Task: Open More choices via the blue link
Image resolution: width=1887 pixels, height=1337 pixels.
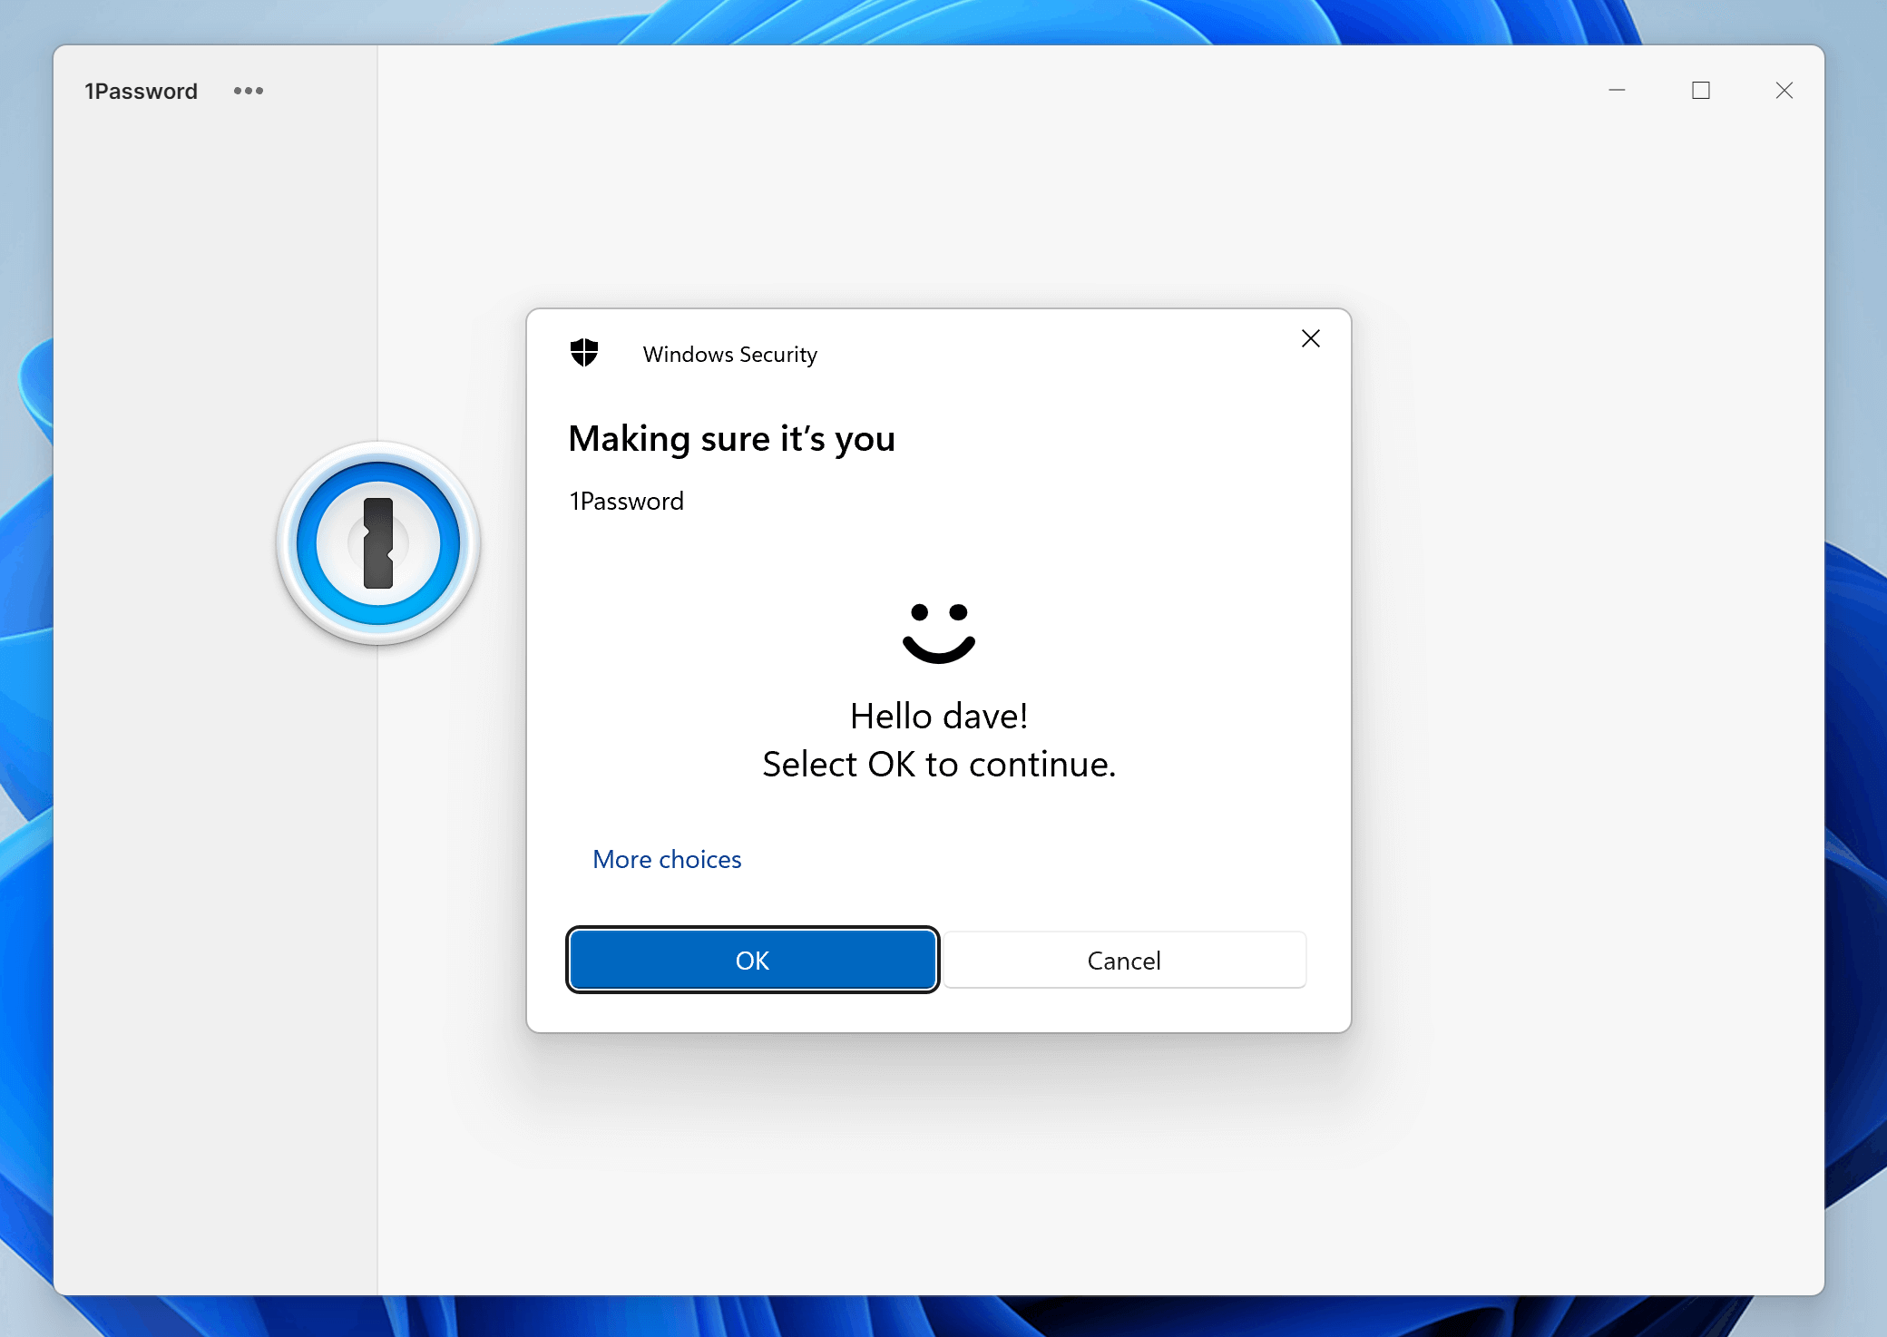Action: [667, 859]
